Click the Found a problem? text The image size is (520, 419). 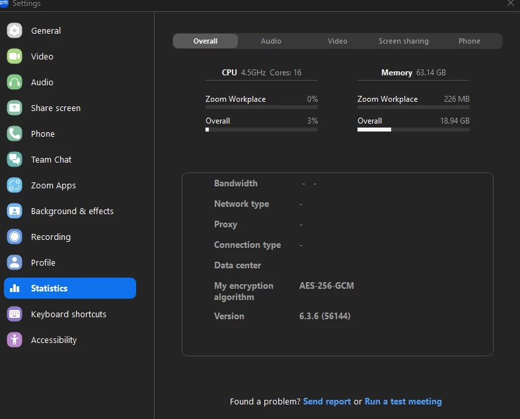265,401
